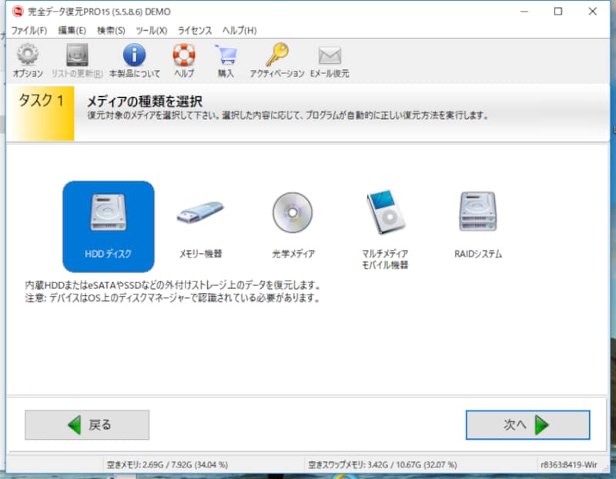Click the メディアの種類を選択 heading
Viewport: 616px width, 479px height.
(144, 101)
